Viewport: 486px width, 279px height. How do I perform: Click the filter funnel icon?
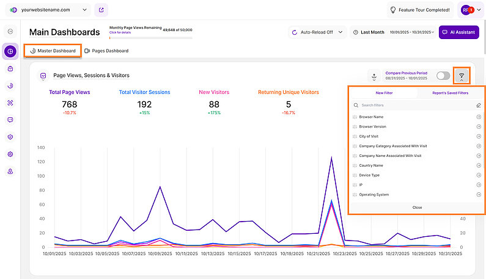pos(462,76)
